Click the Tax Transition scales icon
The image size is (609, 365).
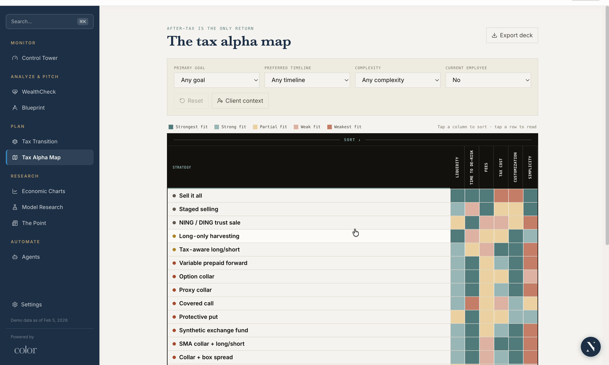[x=15, y=142]
